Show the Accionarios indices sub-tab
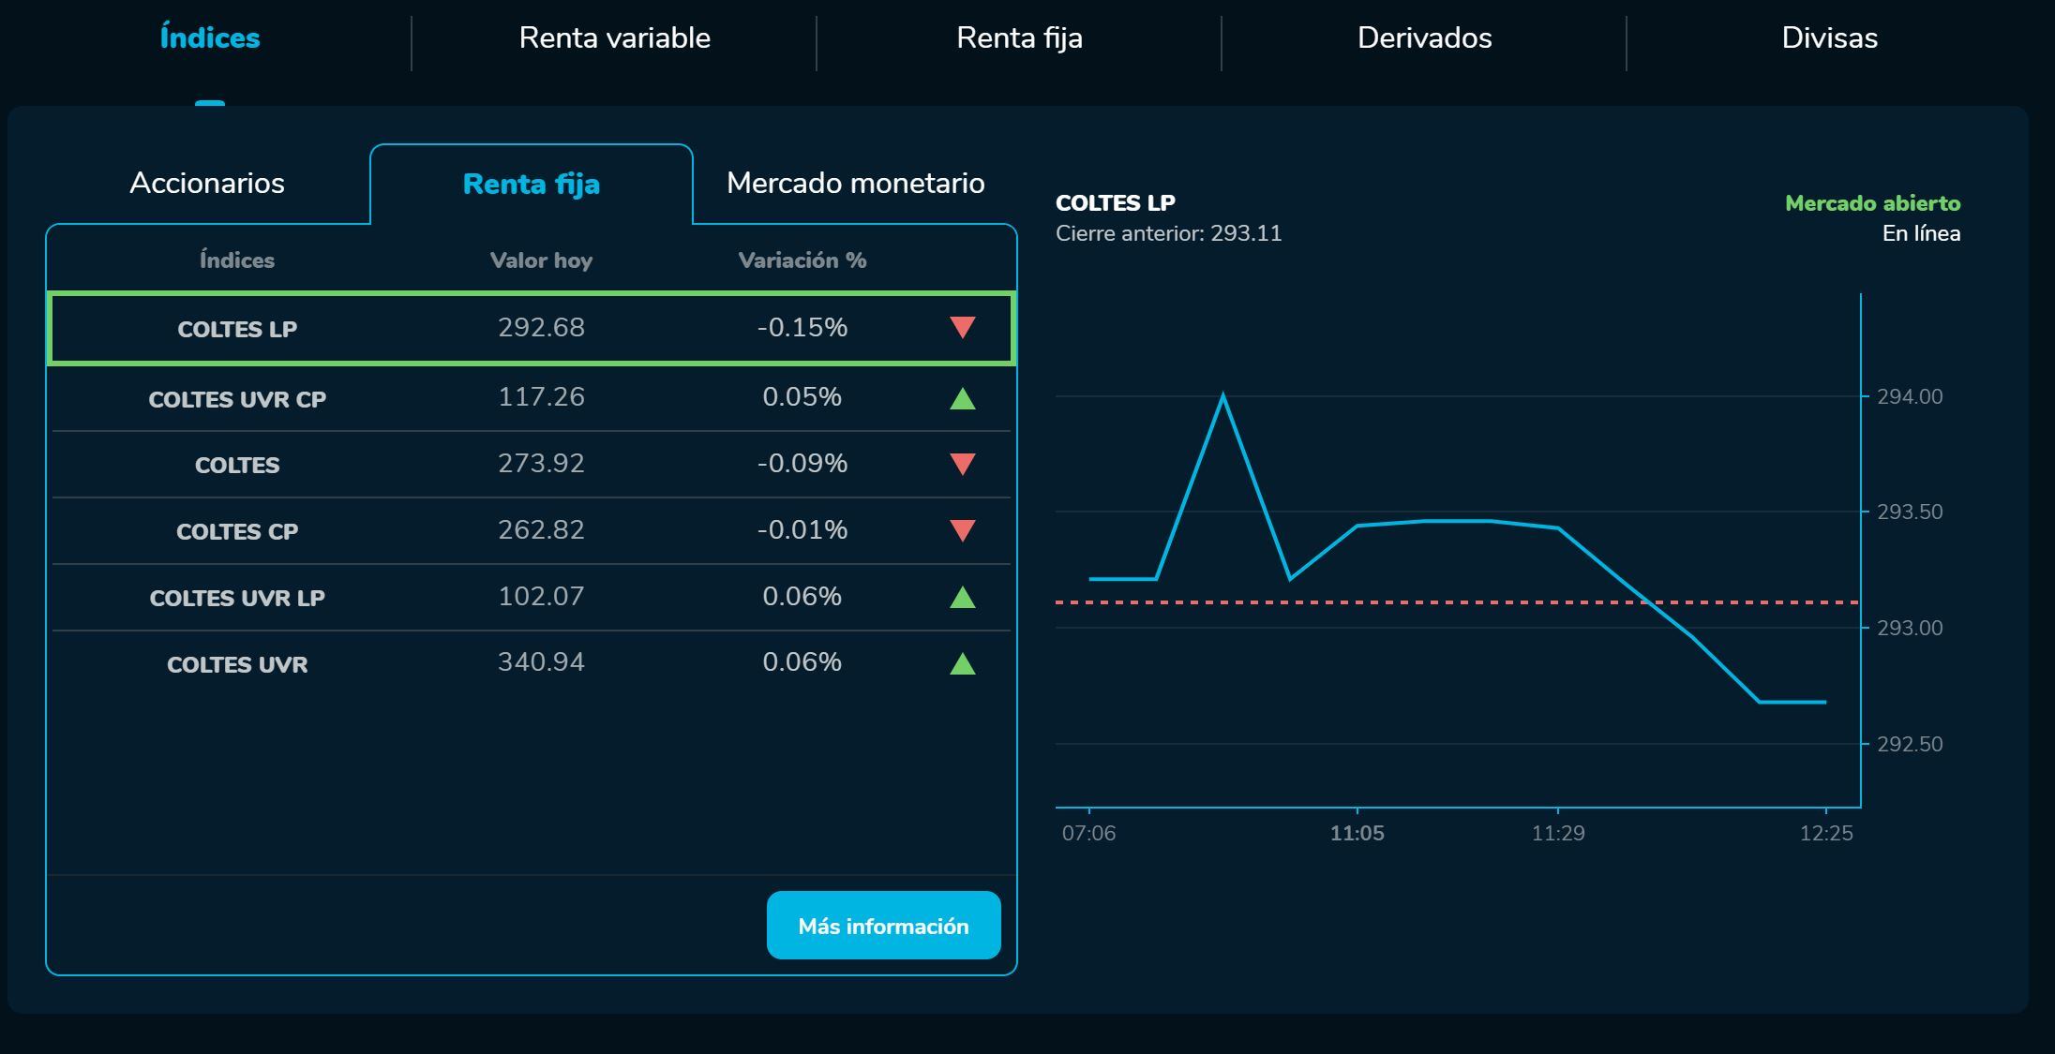 click(x=207, y=183)
